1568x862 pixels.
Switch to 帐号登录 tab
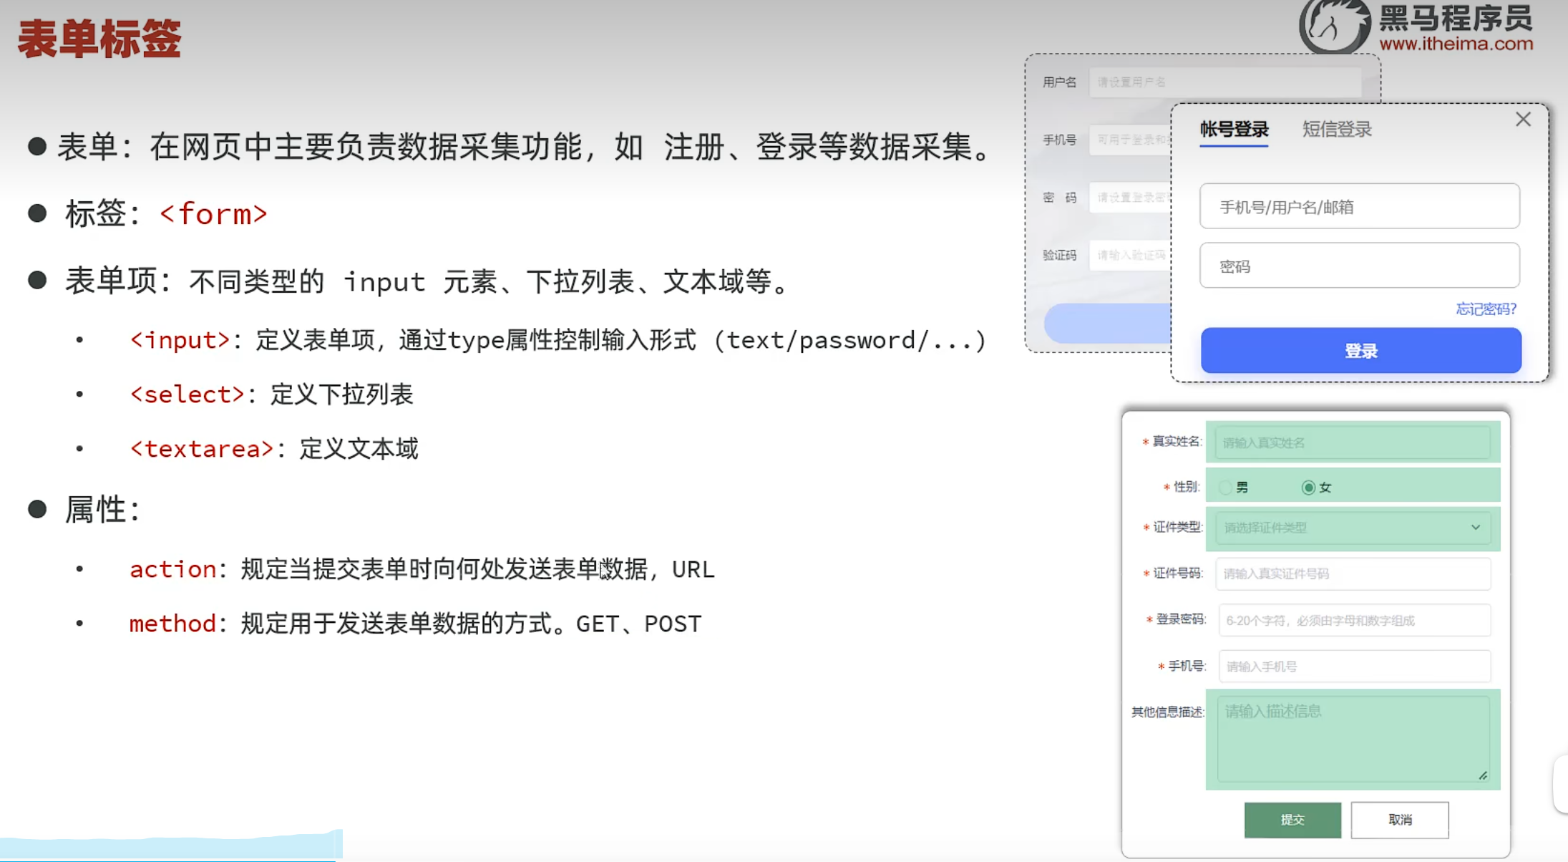[x=1234, y=130]
